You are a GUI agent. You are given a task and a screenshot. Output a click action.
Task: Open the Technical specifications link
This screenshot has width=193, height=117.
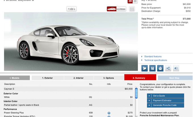point(156,60)
